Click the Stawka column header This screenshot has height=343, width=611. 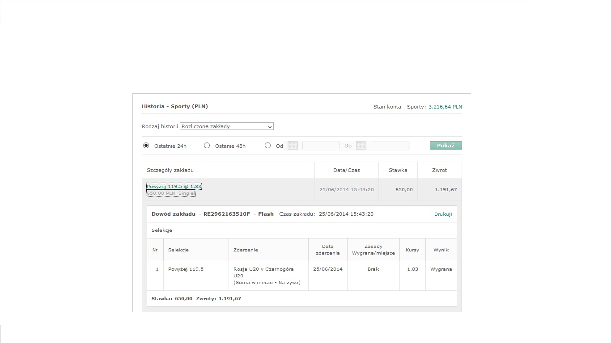coord(398,170)
